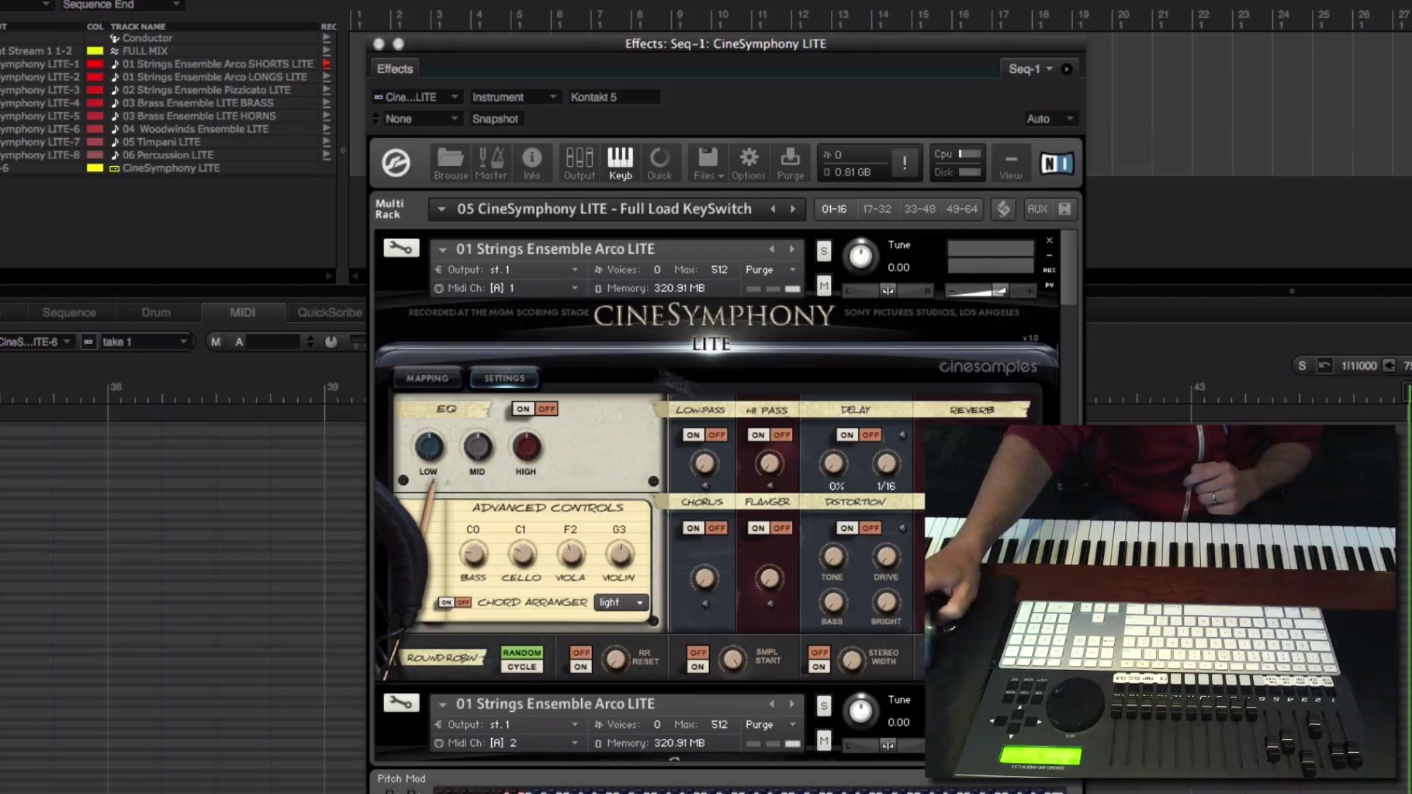Click the first instrument Tune knob
1412x794 pixels.
click(x=860, y=255)
